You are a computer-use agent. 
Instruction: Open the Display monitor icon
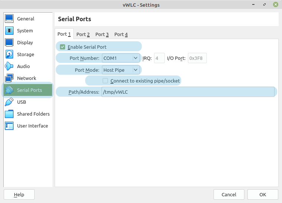[9, 42]
